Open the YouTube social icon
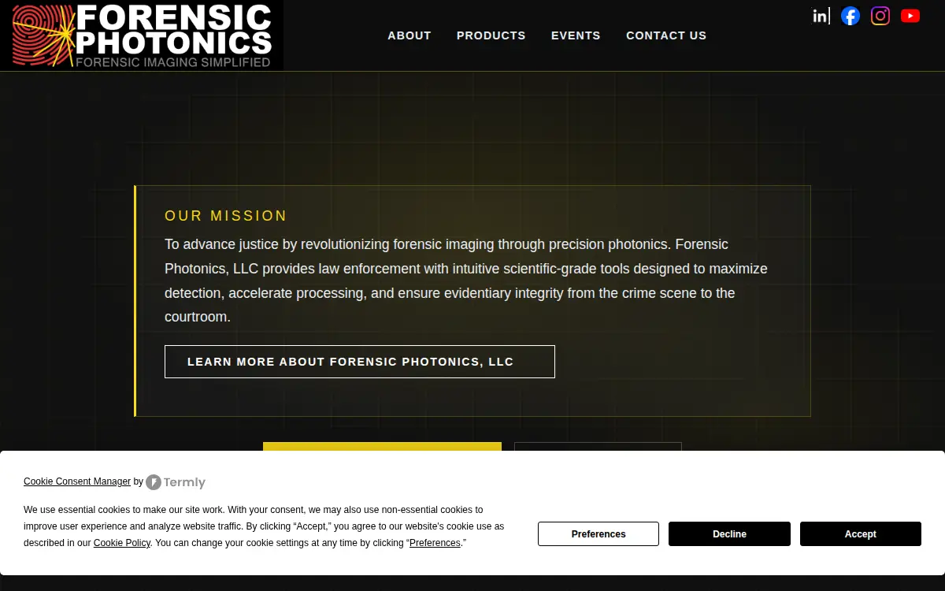This screenshot has width=945, height=591. 910,16
